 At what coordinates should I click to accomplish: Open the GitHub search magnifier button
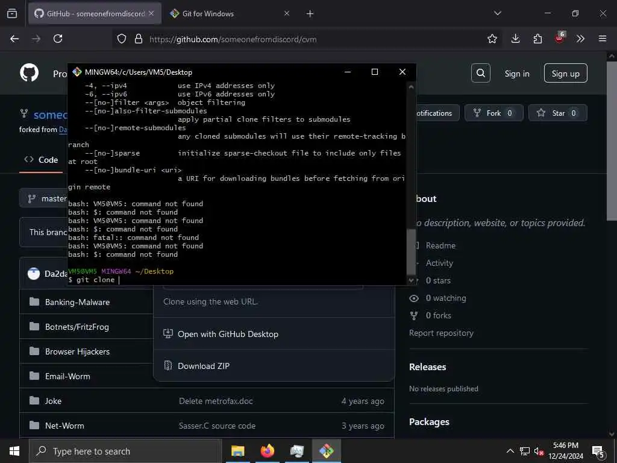click(480, 73)
